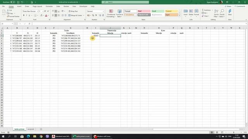Apply the Neutral cell style

171,11
